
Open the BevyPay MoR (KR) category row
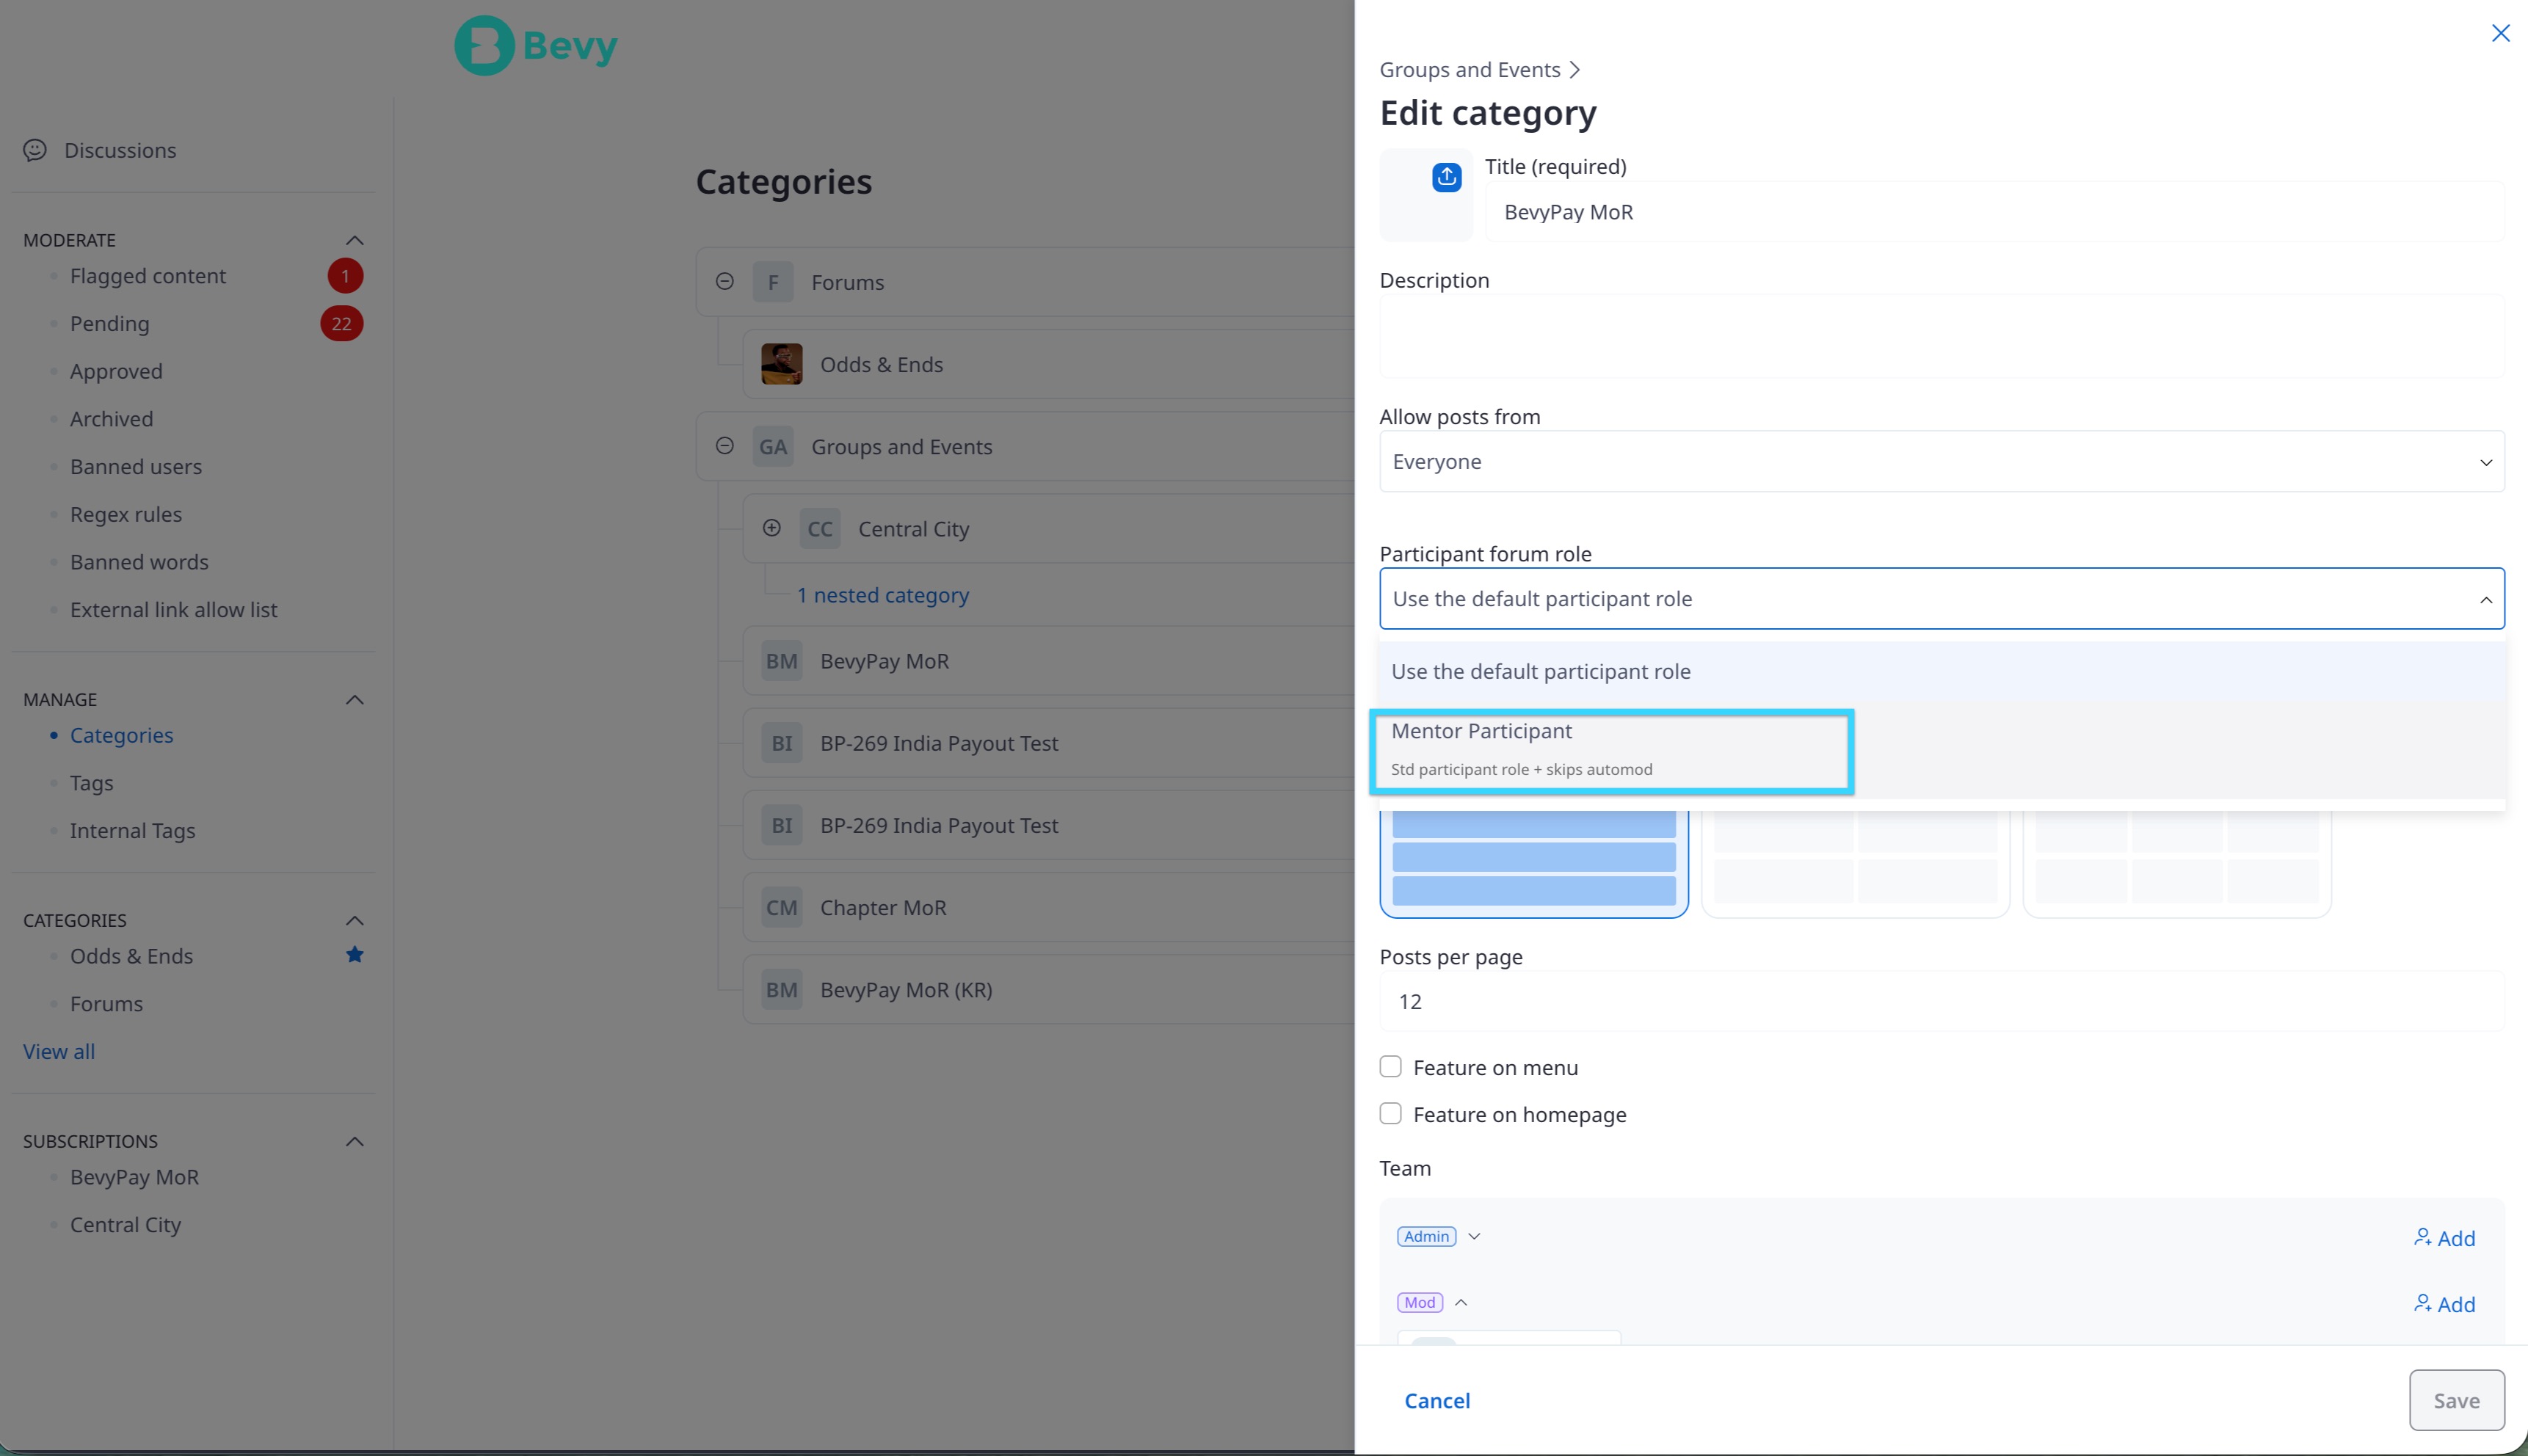pyautogui.click(x=1049, y=990)
